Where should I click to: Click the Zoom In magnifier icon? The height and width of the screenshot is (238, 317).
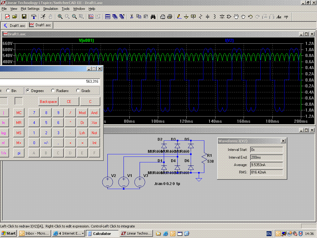coord(60,17)
